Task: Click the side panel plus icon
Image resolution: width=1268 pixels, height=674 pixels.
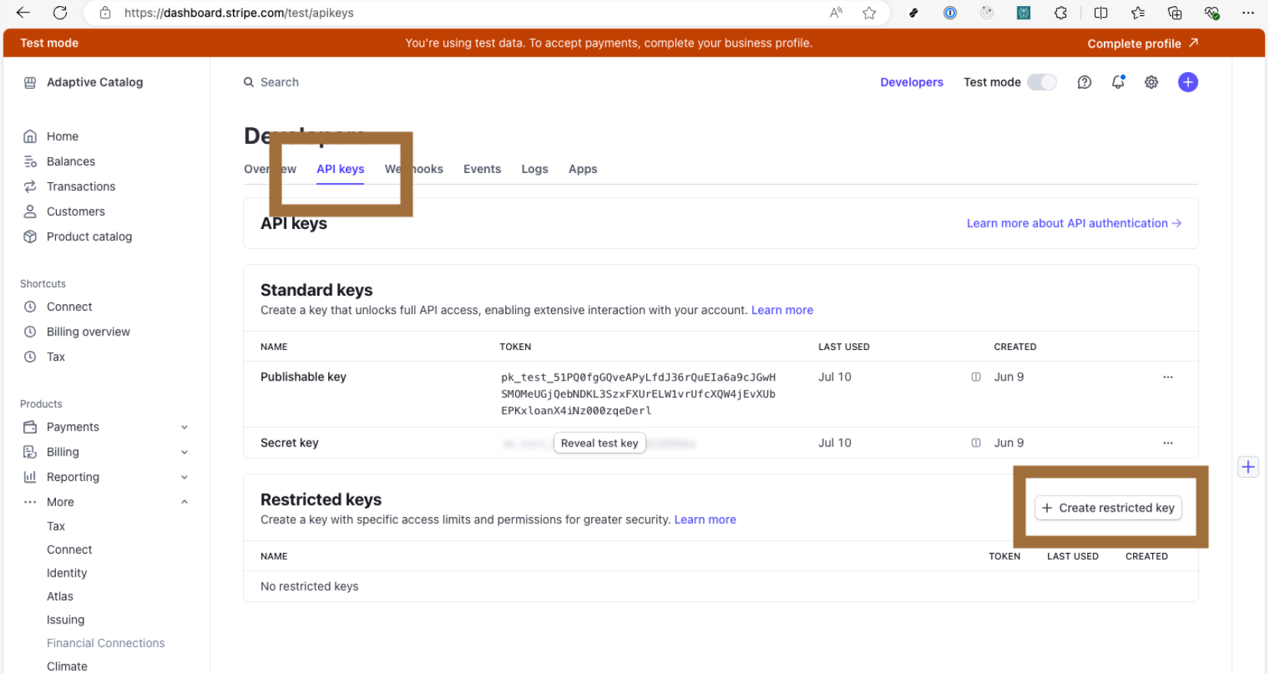Action: [x=1248, y=466]
